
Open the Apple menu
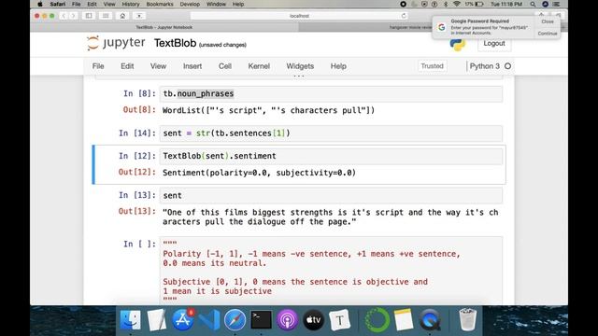[39, 4]
